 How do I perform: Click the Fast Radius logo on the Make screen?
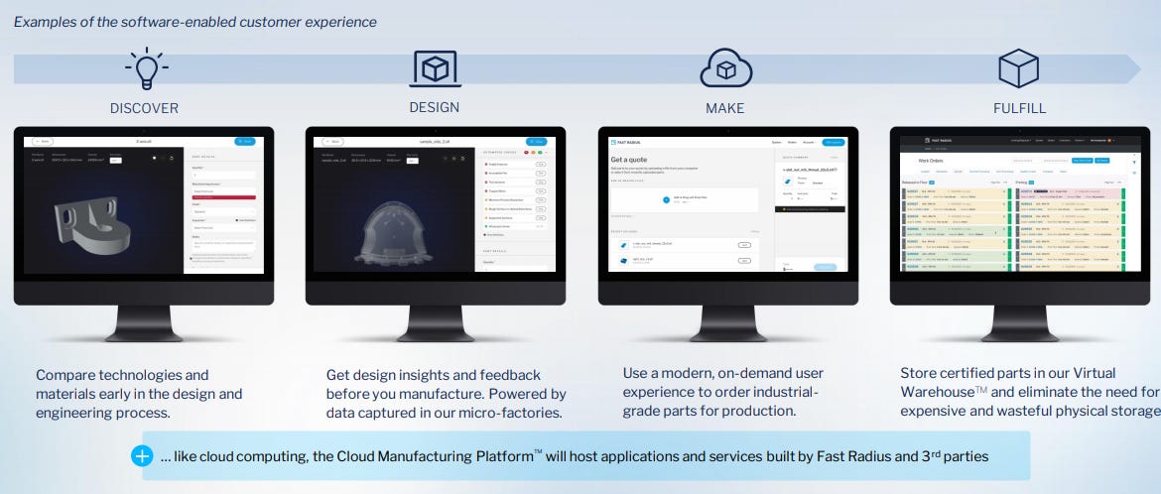(x=626, y=142)
